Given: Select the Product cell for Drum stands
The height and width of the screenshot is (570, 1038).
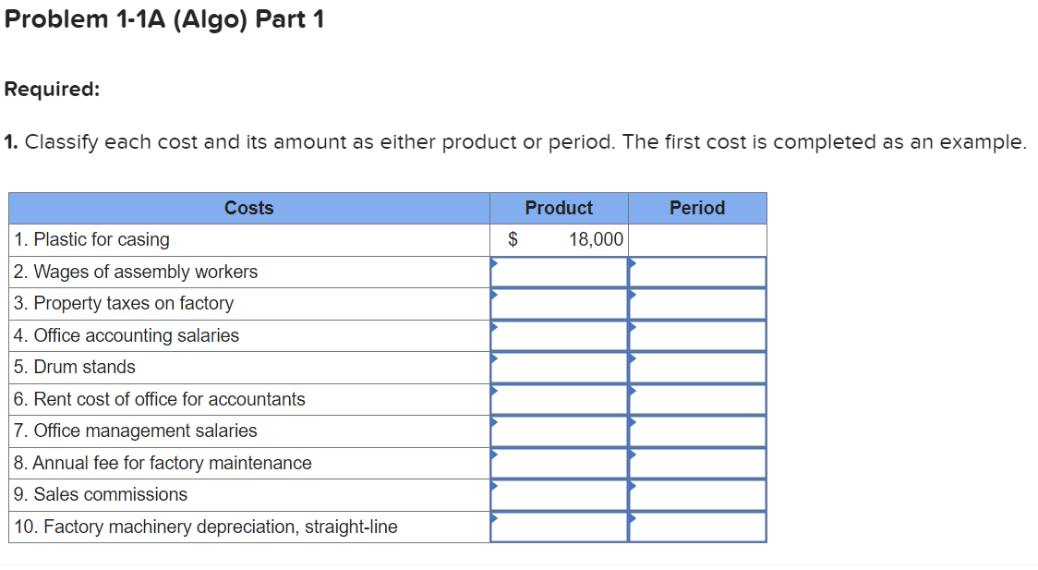Looking at the screenshot, I should [x=559, y=367].
